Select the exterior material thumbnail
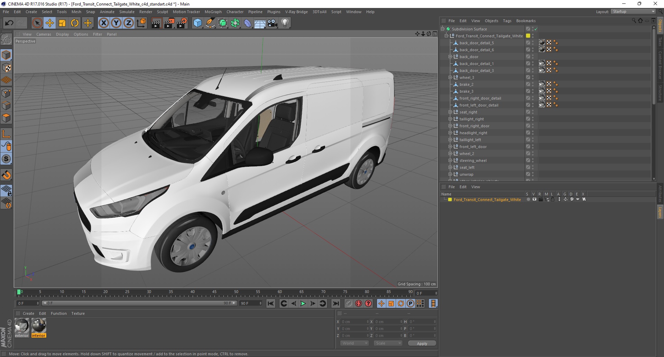Viewport: 664px width, 357px height. (x=22, y=326)
